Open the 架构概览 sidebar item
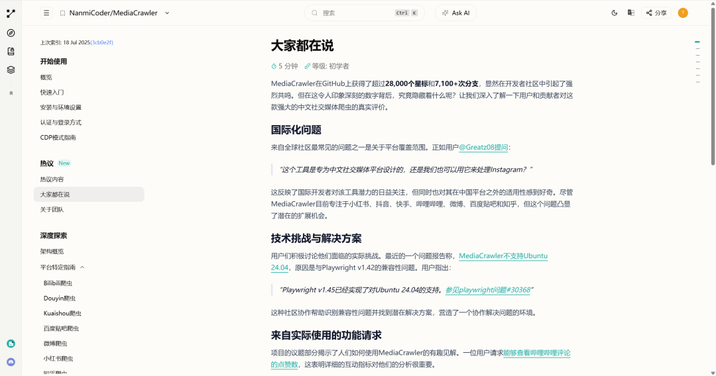 (52, 251)
